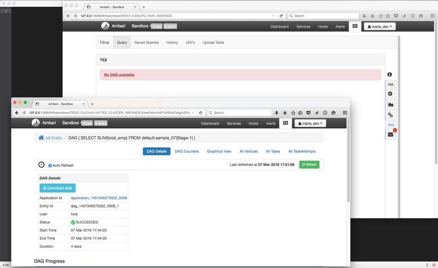Screen dimensions: 438x268
Task: Open the SQL tab in Hive sidebar
Action: [391, 84]
